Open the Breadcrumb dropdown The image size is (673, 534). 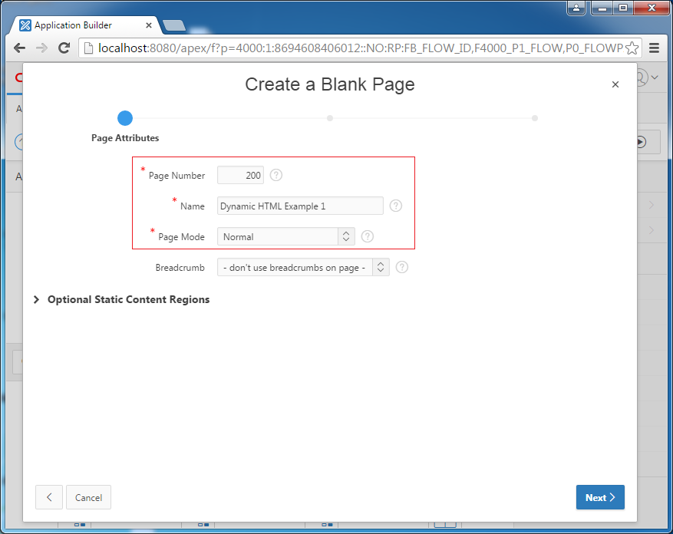[303, 267]
